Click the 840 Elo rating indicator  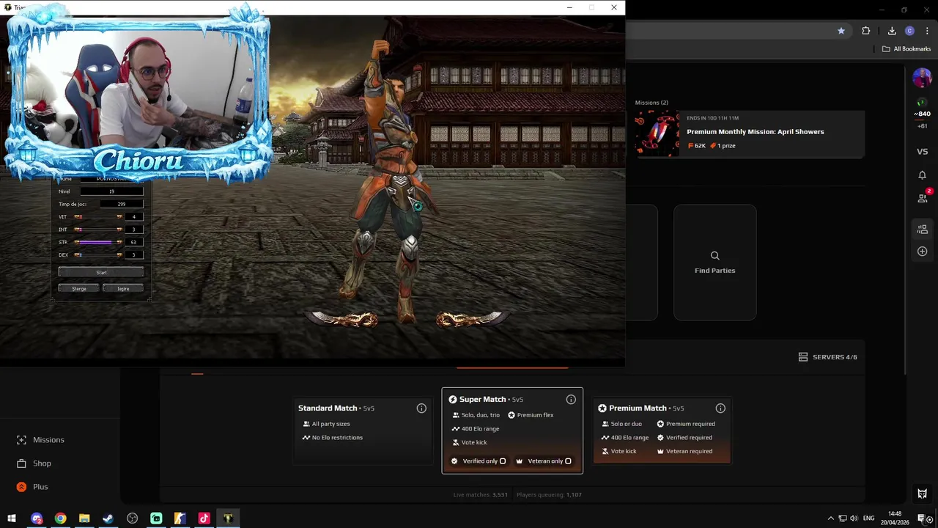(x=923, y=114)
